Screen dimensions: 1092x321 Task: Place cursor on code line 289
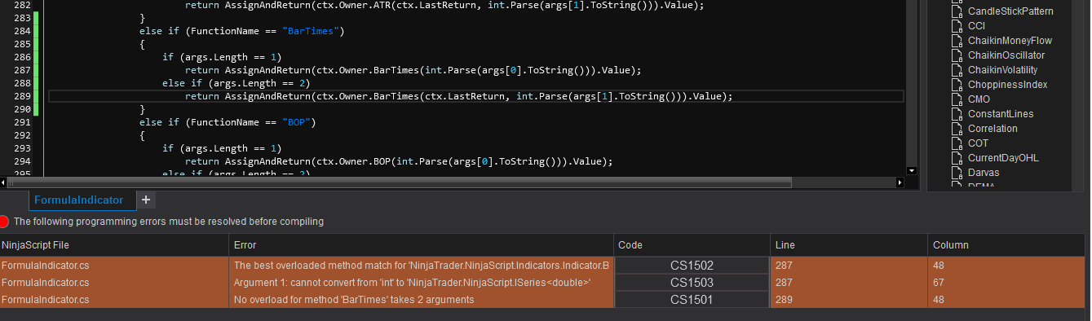click(x=475, y=96)
